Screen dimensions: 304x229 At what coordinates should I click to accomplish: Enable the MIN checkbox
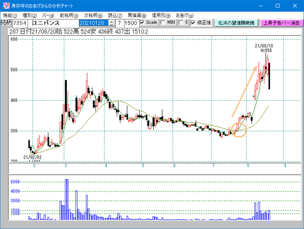[x=162, y=22]
